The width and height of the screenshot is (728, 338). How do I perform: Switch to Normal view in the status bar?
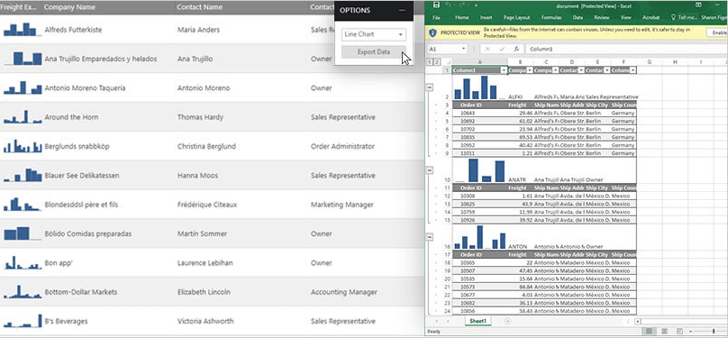pos(649,331)
